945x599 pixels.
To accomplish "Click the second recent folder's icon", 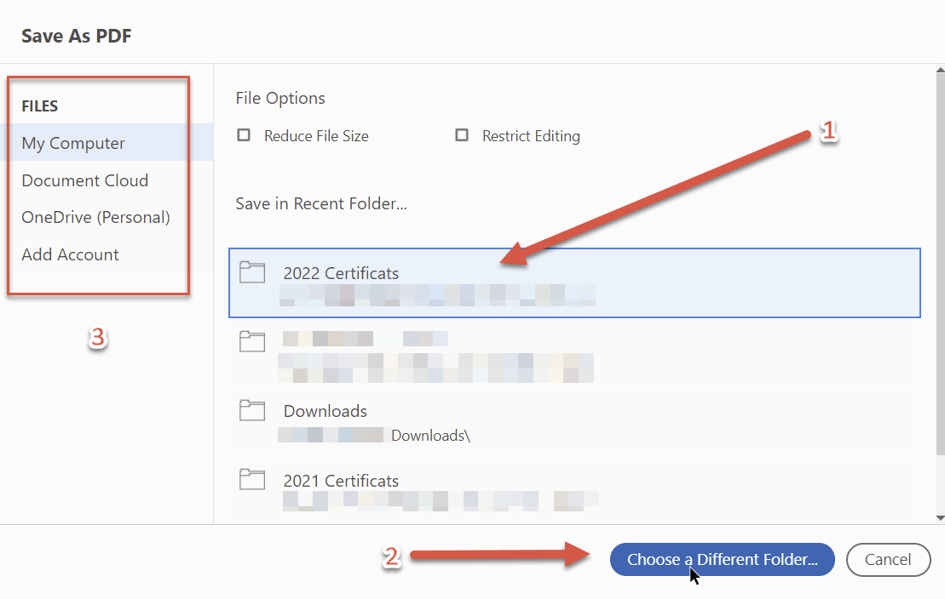I will click(x=252, y=340).
